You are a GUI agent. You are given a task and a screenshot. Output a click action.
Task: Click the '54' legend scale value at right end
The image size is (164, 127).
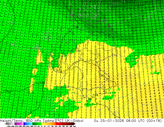coord(74,126)
